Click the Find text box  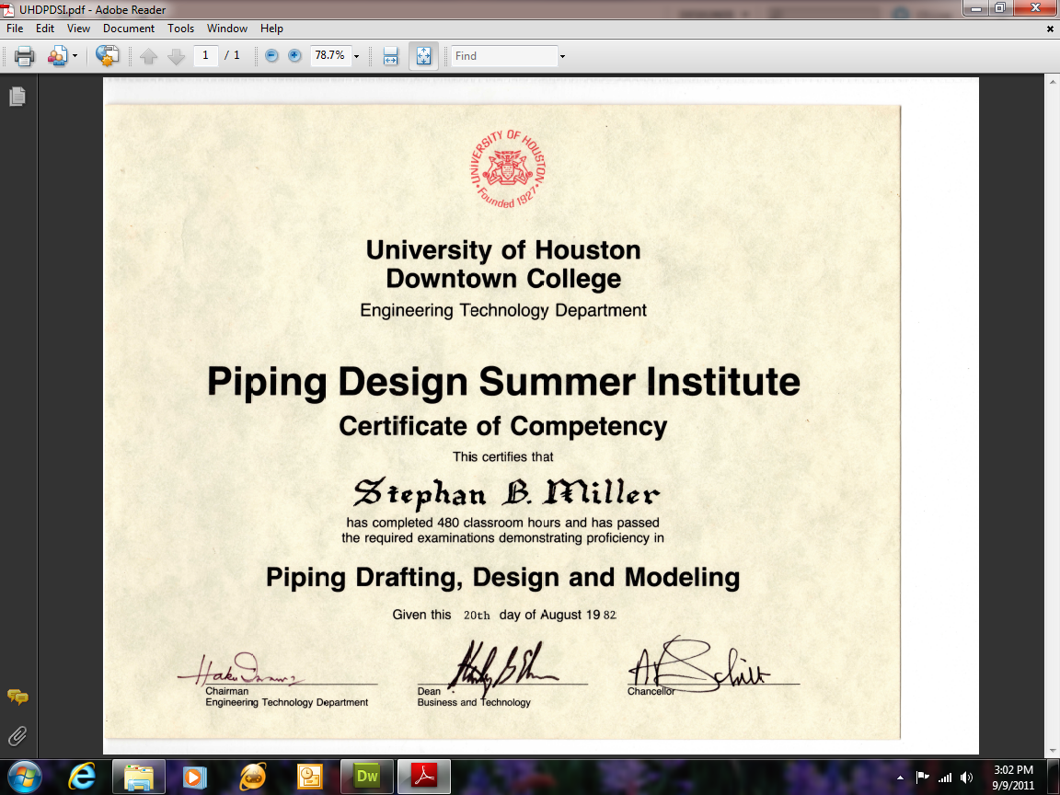[503, 56]
